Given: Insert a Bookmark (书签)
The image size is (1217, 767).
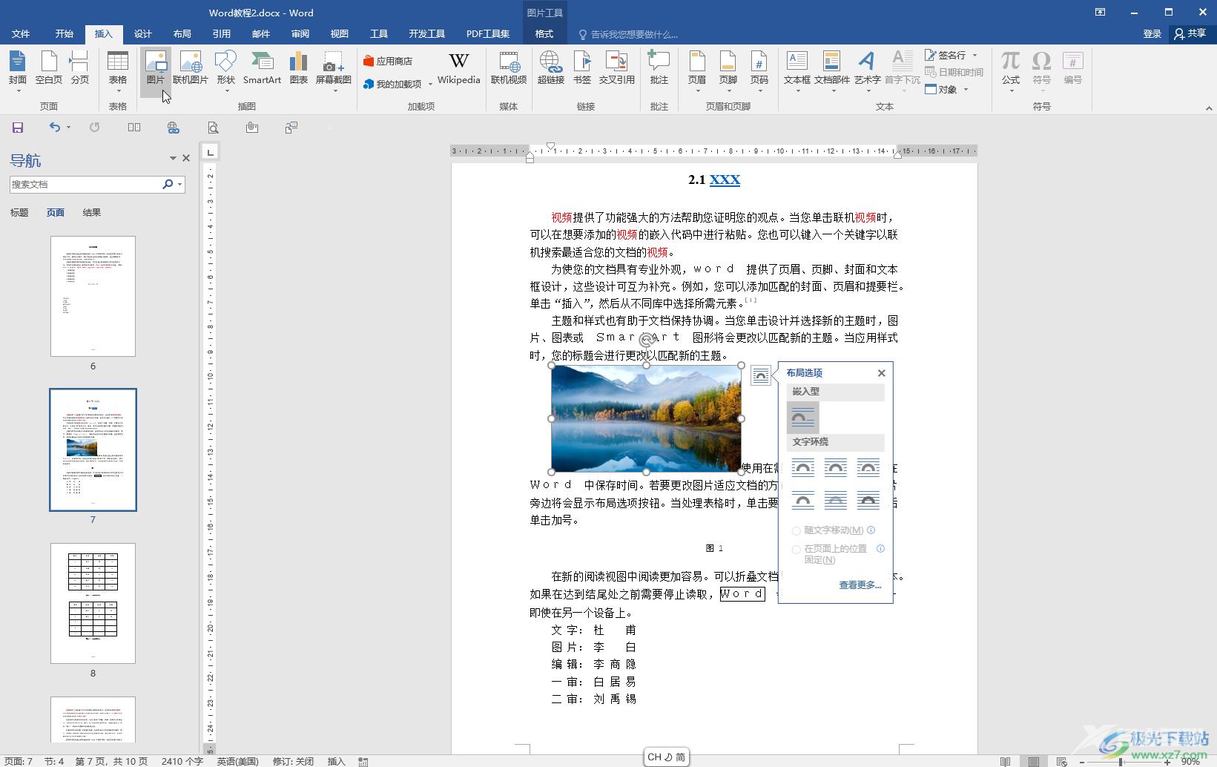Looking at the screenshot, I should click(582, 68).
